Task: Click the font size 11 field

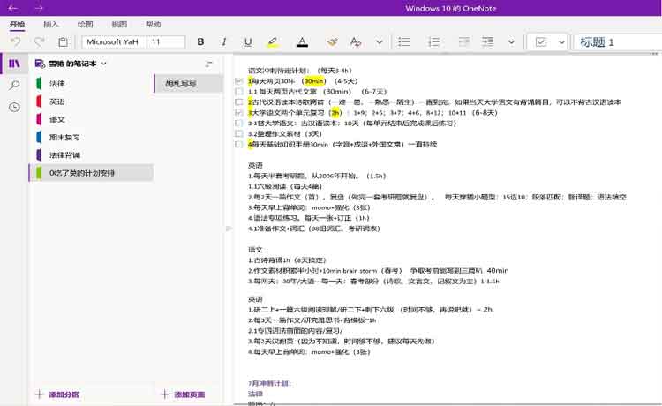Action: coord(166,41)
